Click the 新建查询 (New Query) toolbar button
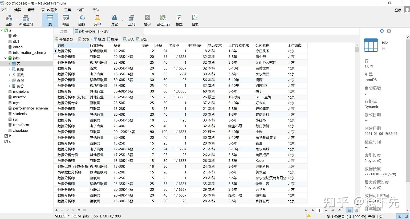This screenshot has height=219, width=410. pyautogui.click(x=26, y=20)
